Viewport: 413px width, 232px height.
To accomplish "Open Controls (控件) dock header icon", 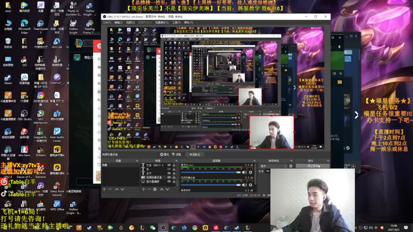I will (x=328, y=161).
